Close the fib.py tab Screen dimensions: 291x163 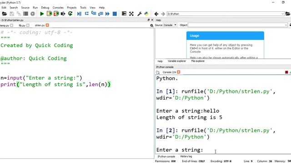coord(28,25)
